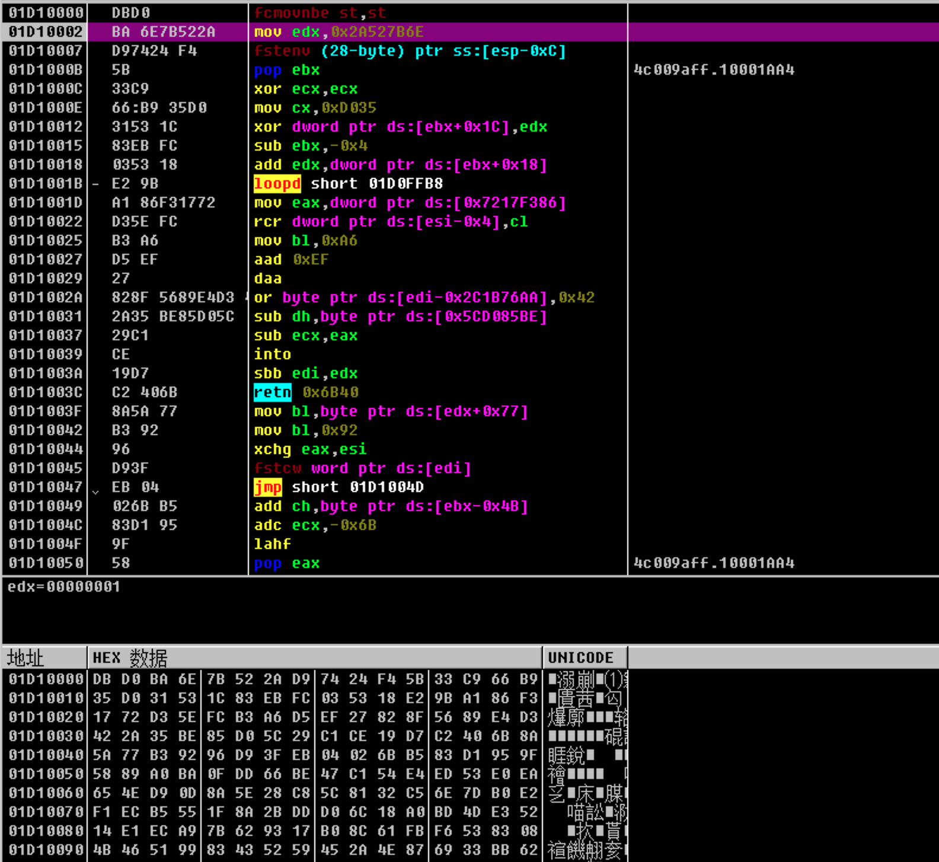
Task: Click the daa instruction row
Action: (x=267, y=279)
